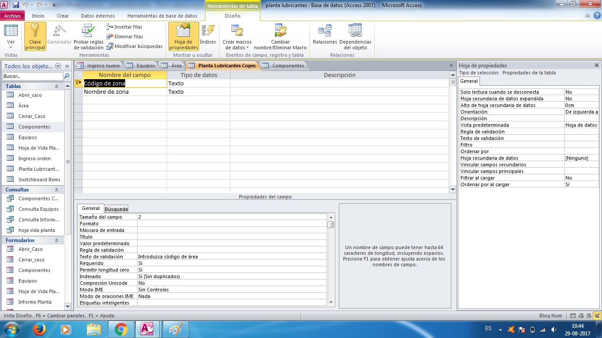Close the current table design tab
Screen dimensions: 602x338
tap(451, 66)
